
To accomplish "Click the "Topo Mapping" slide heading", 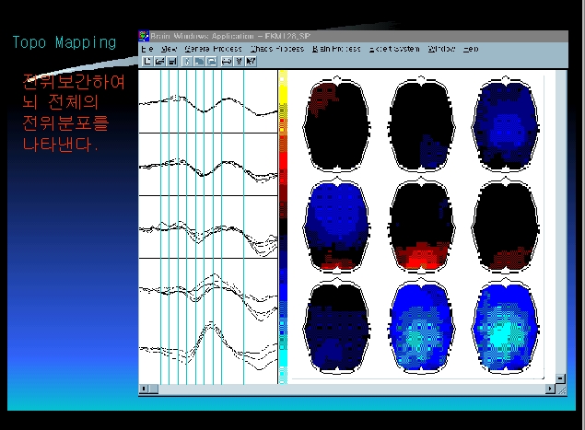I will pyautogui.click(x=64, y=42).
